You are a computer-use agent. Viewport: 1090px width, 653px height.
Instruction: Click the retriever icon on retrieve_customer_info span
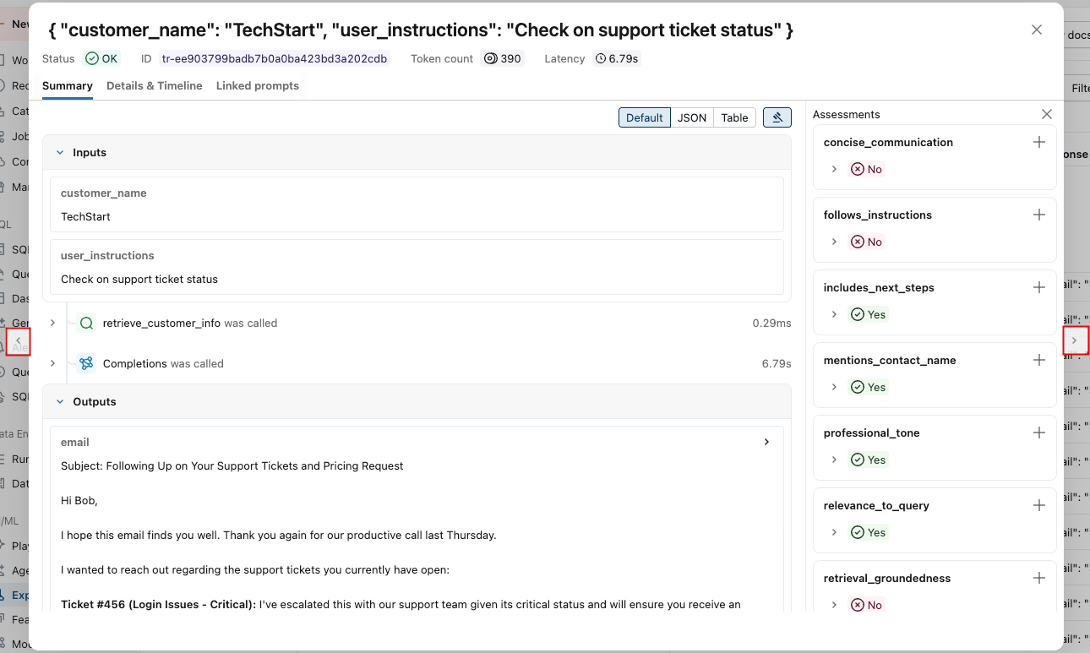(x=84, y=323)
